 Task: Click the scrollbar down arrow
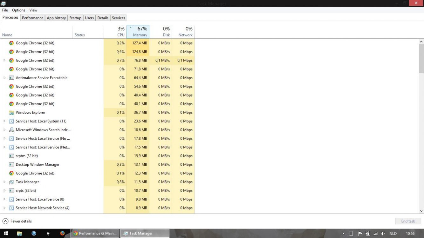(x=421, y=211)
